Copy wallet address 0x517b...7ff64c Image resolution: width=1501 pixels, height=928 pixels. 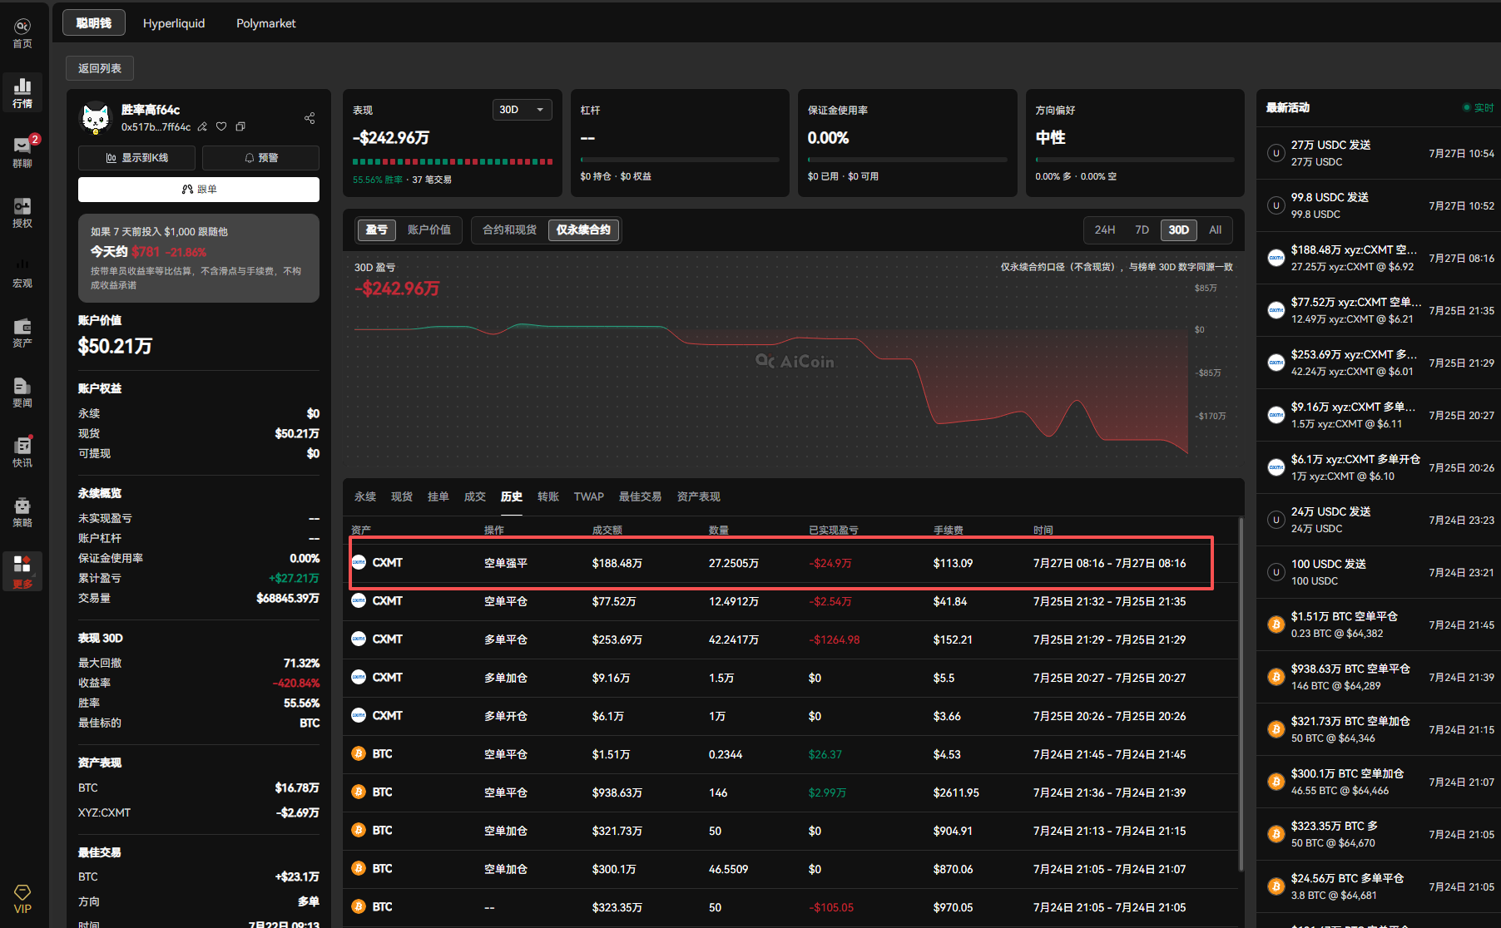240,127
